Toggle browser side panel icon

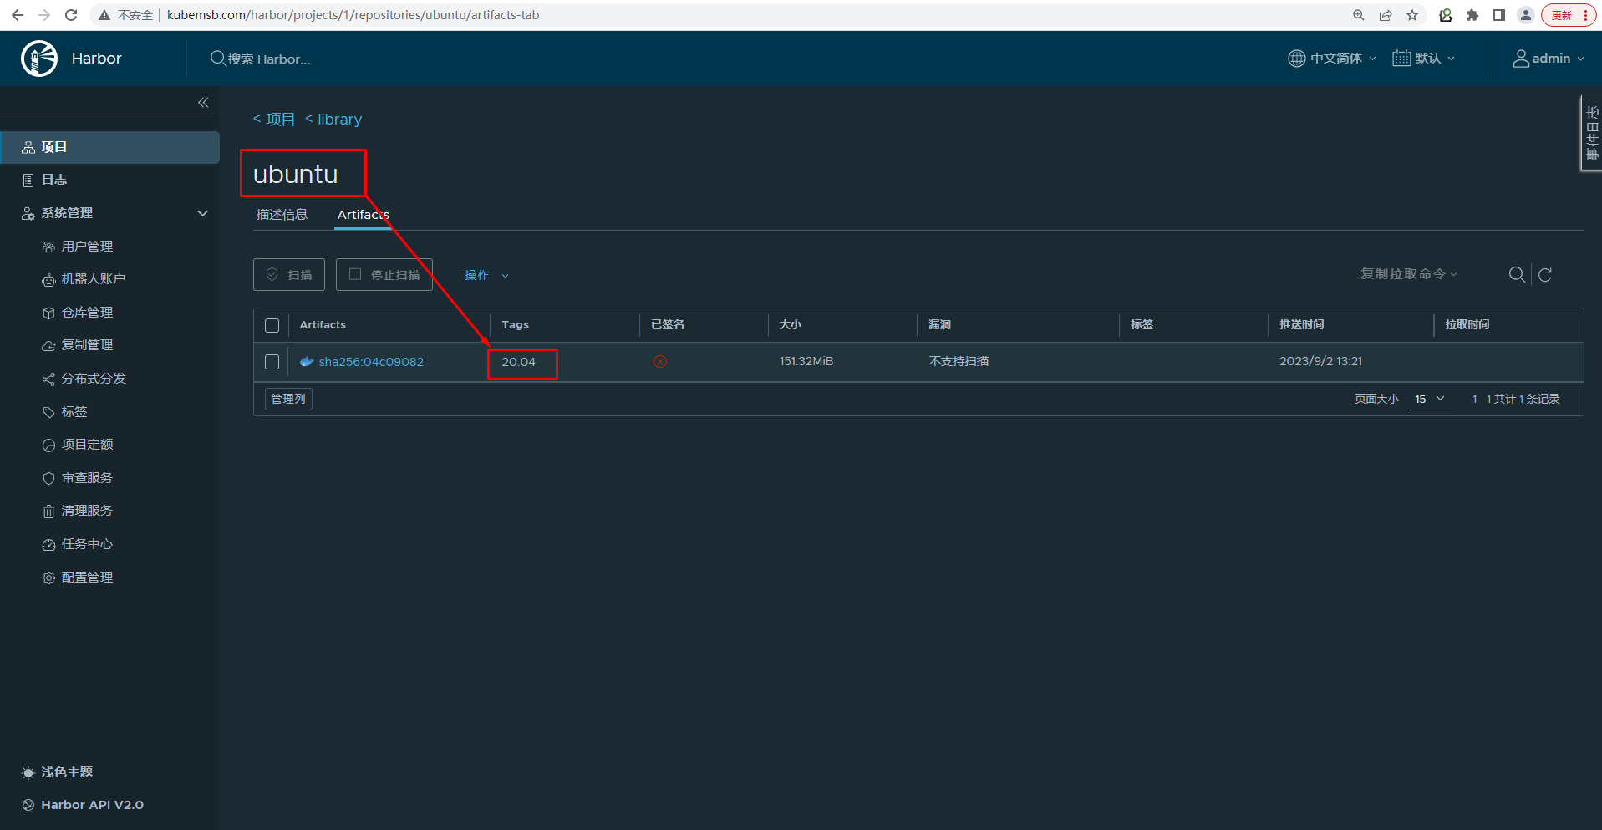[x=1499, y=15]
